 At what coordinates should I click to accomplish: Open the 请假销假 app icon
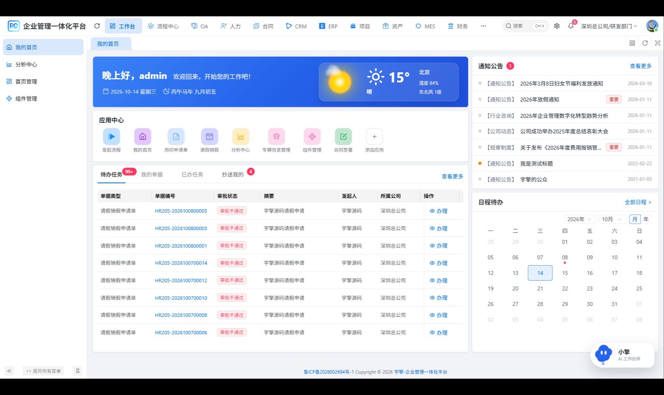click(x=210, y=137)
